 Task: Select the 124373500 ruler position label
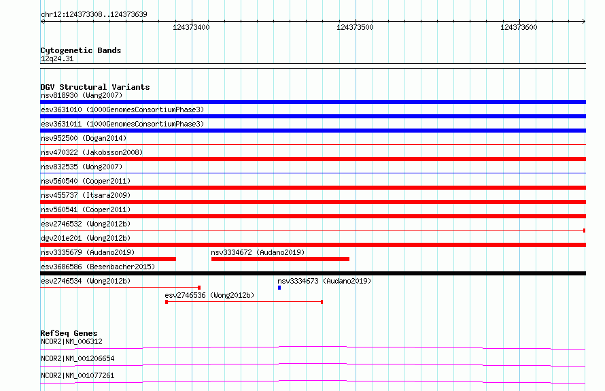pos(355,27)
